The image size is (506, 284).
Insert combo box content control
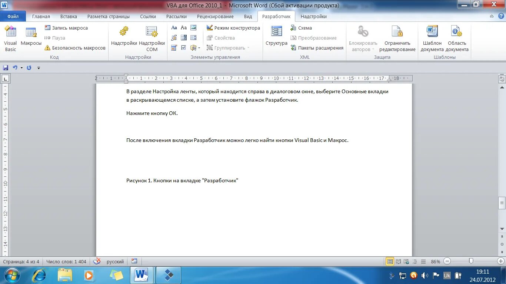tap(184, 38)
